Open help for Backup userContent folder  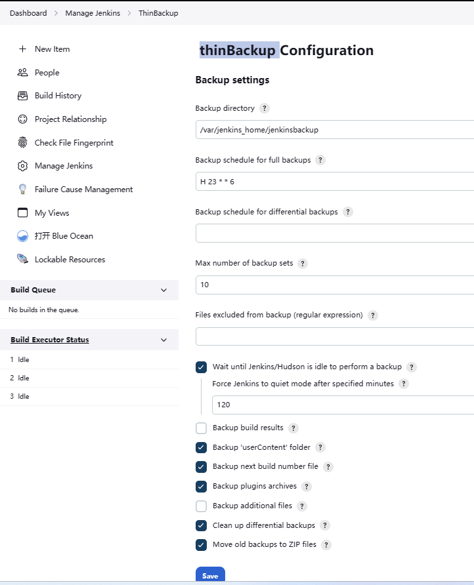pyautogui.click(x=320, y=447)
